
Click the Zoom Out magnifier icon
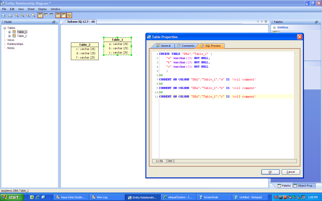[28, 15]
